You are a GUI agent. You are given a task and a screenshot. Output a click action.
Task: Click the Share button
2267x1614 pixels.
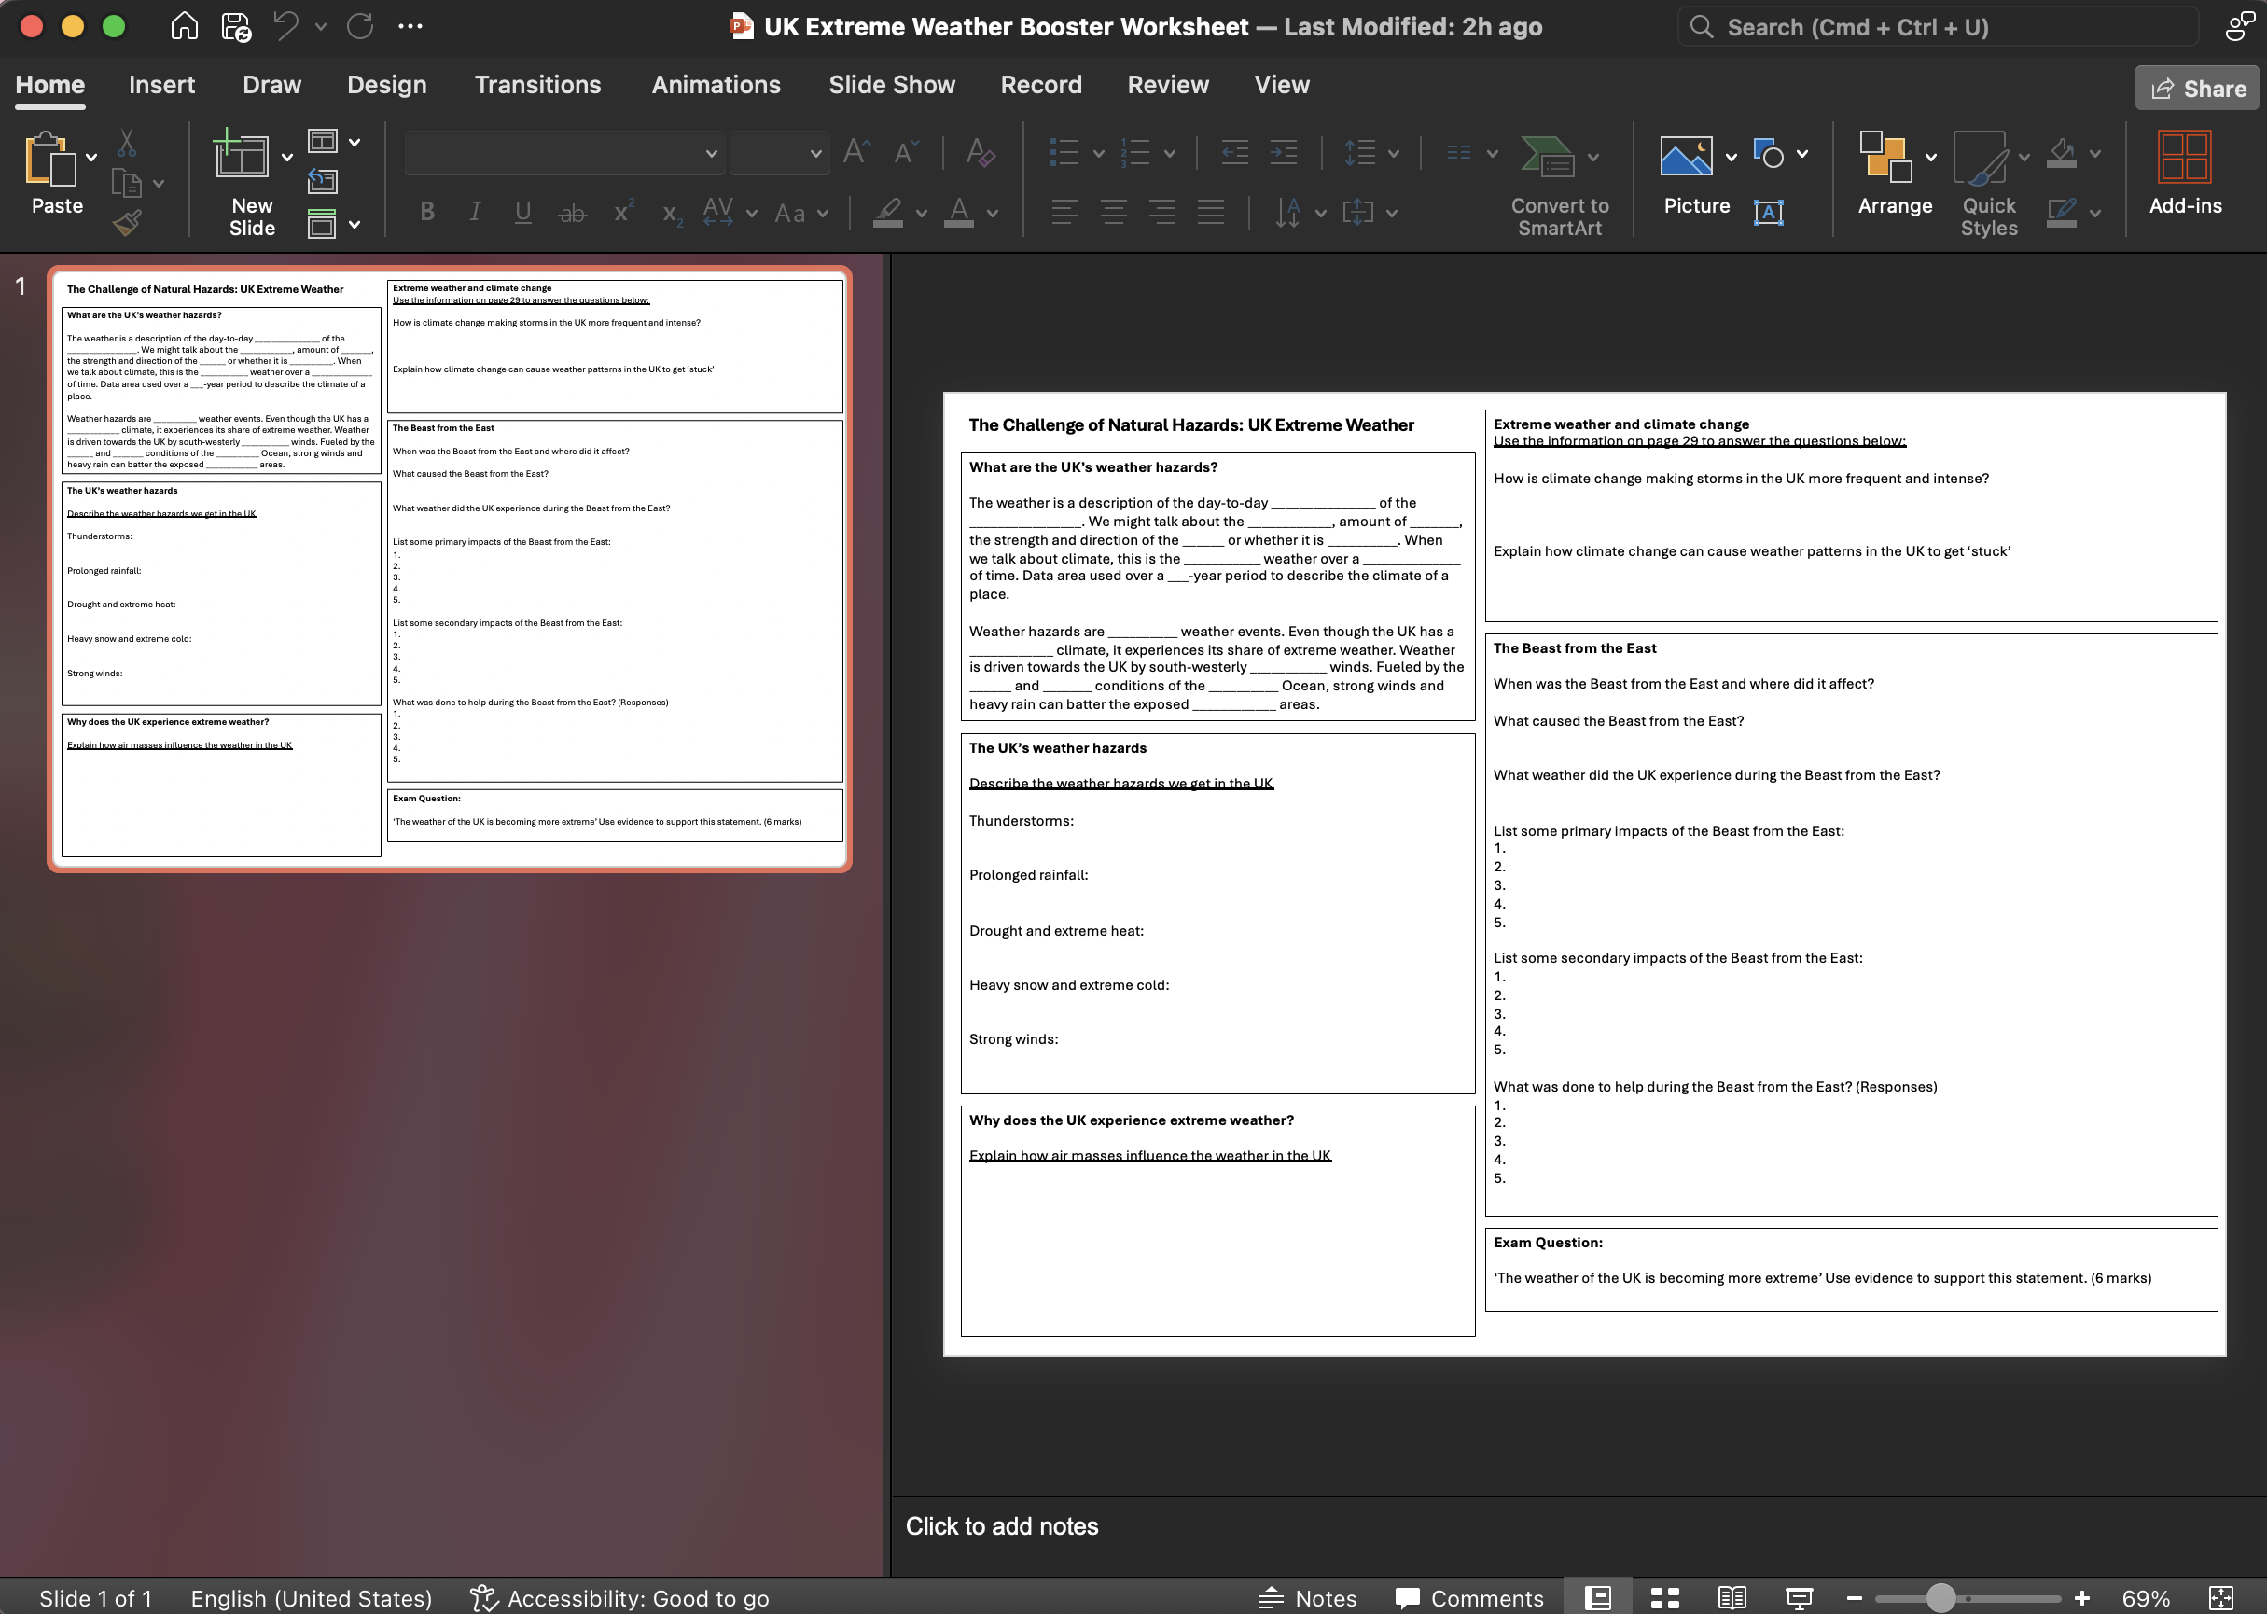[2197, 89]
